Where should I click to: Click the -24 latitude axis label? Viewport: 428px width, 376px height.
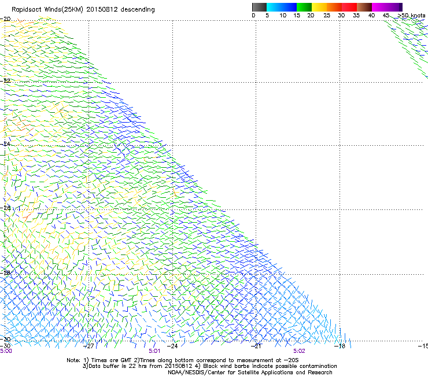(x=5, y=144)
